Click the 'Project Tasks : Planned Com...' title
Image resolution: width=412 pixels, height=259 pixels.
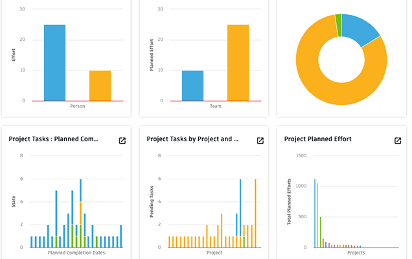point(53,139)
